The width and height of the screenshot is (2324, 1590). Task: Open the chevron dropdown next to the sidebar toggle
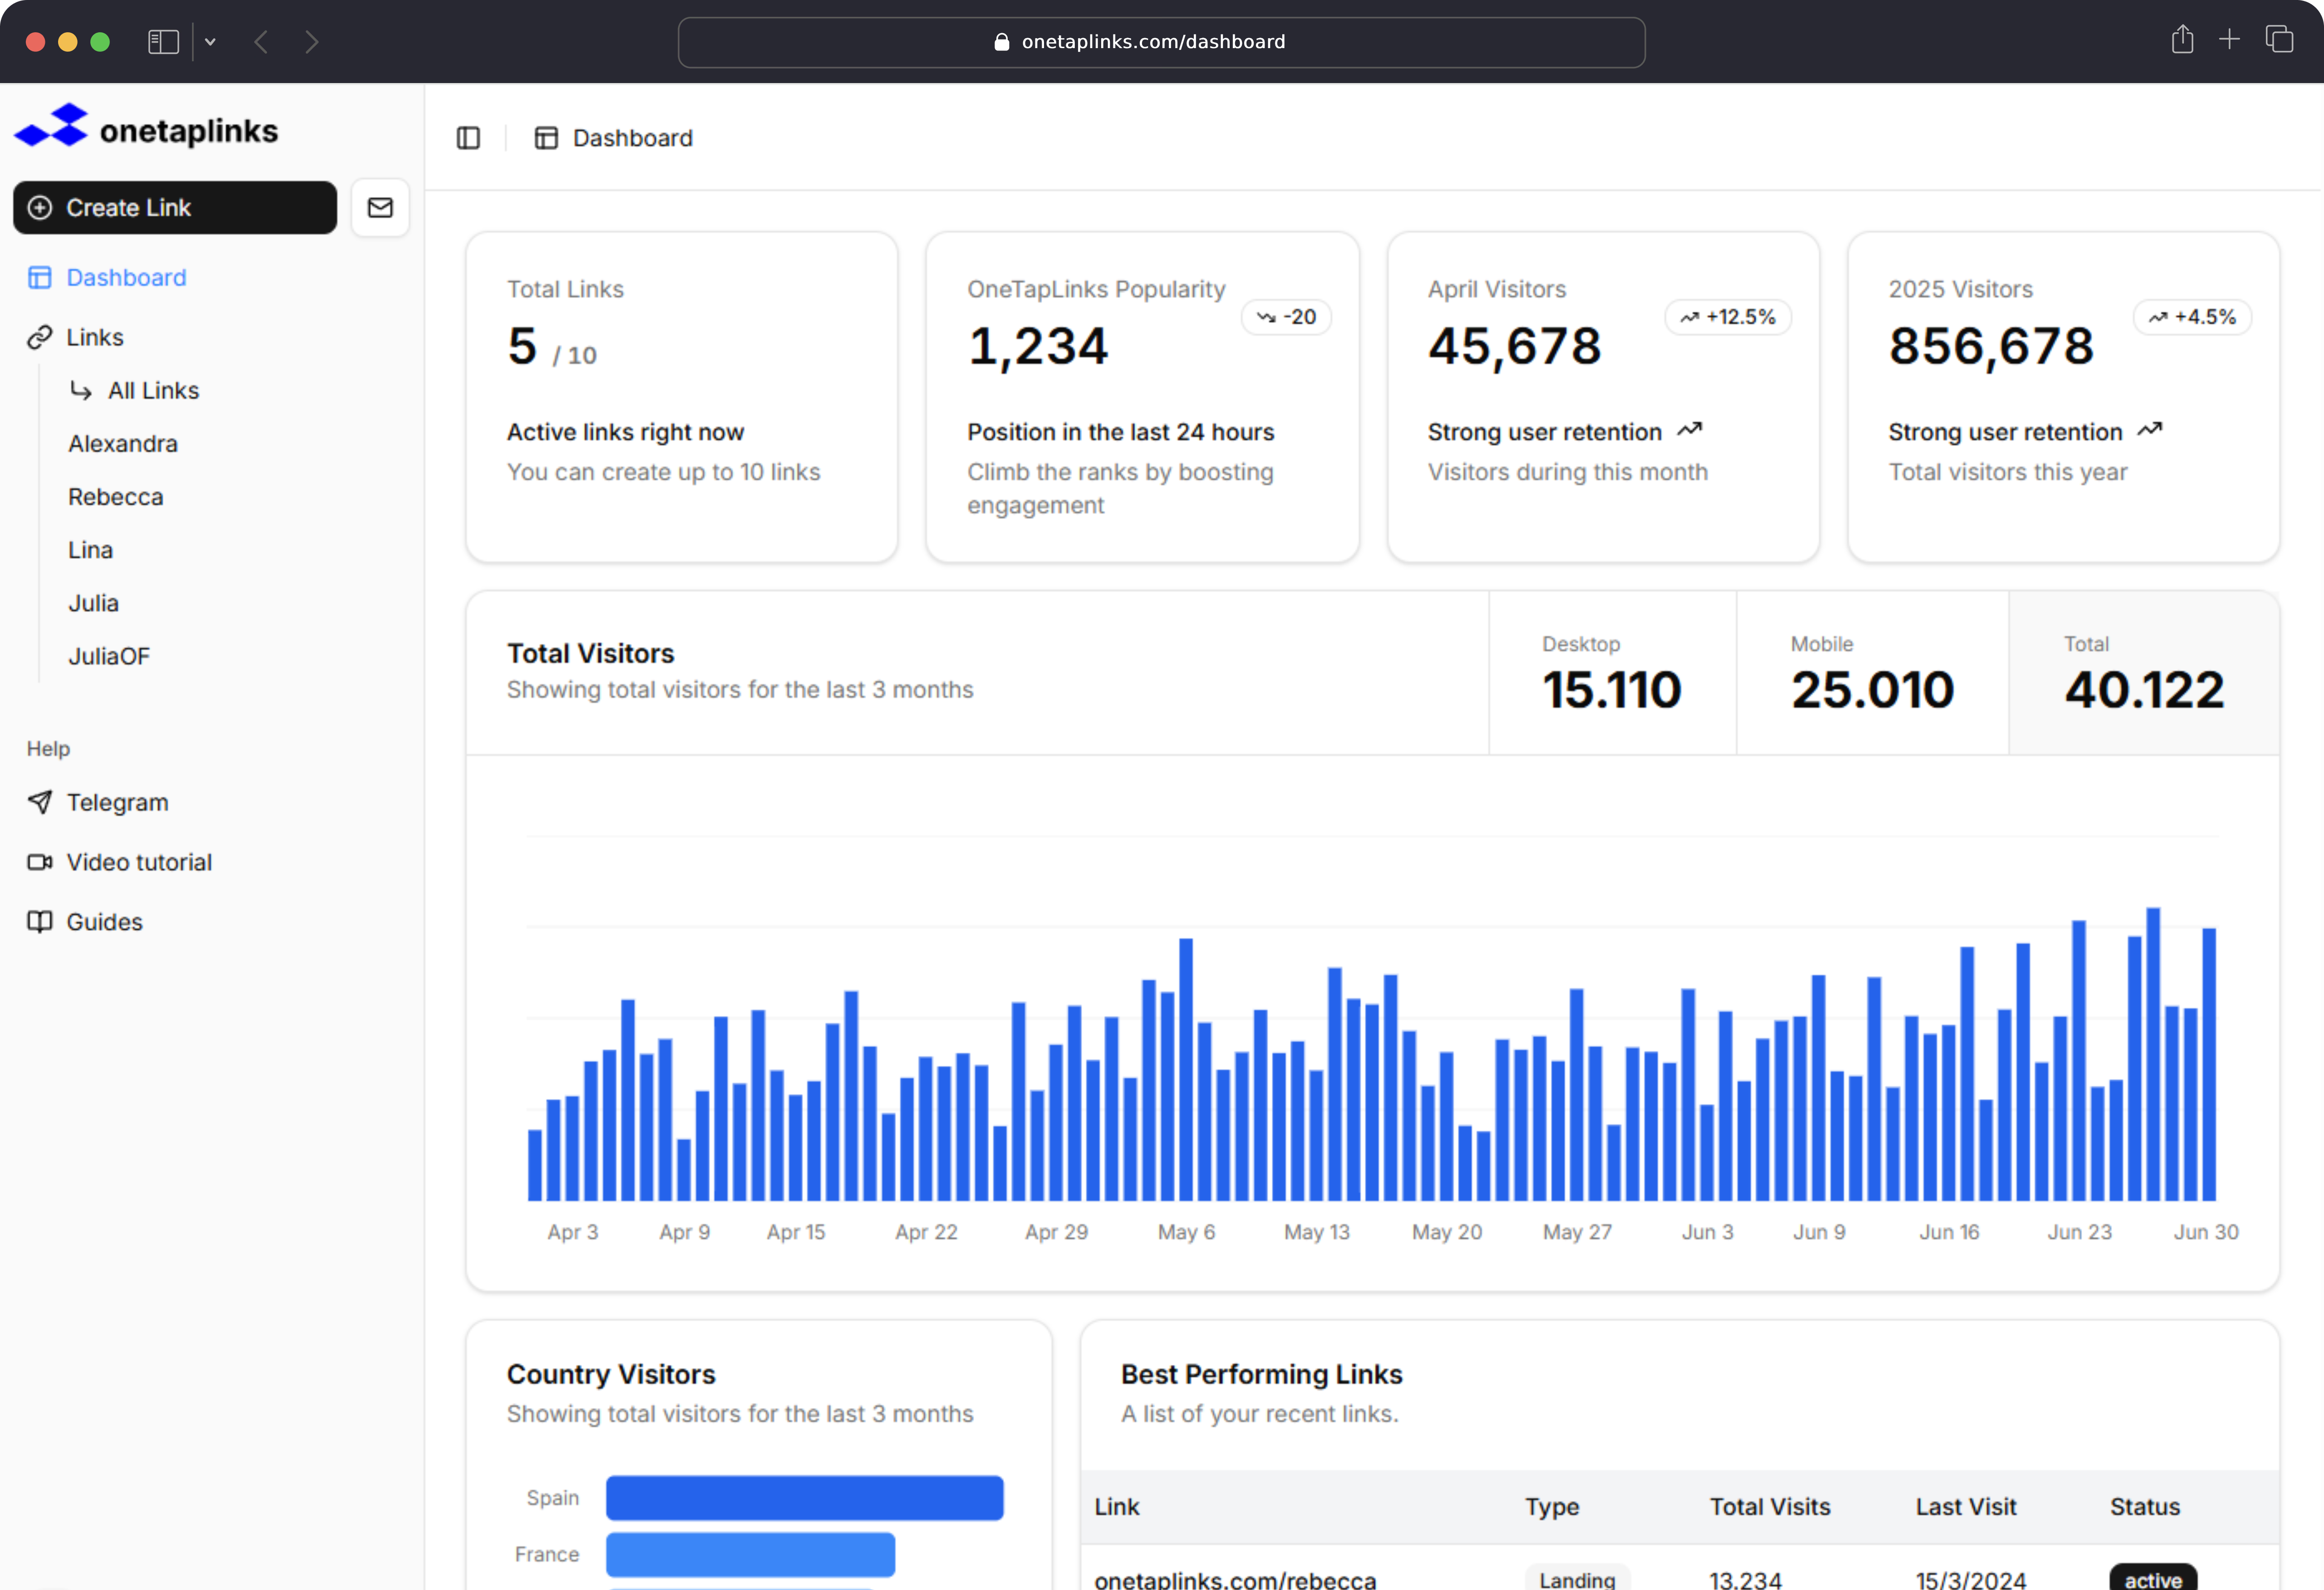point(210,41)
